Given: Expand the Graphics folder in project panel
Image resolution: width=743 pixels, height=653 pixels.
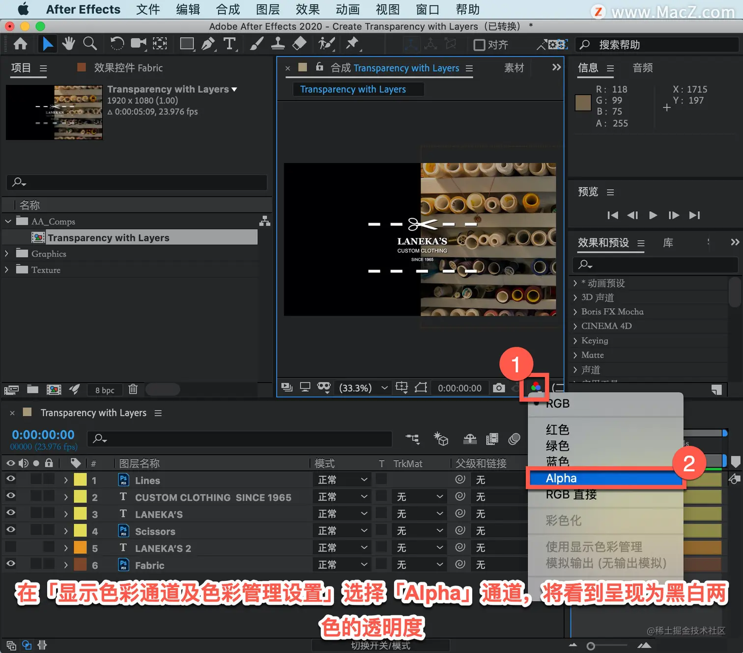Looking at the screenshot, I should click(x=6, y=254).
